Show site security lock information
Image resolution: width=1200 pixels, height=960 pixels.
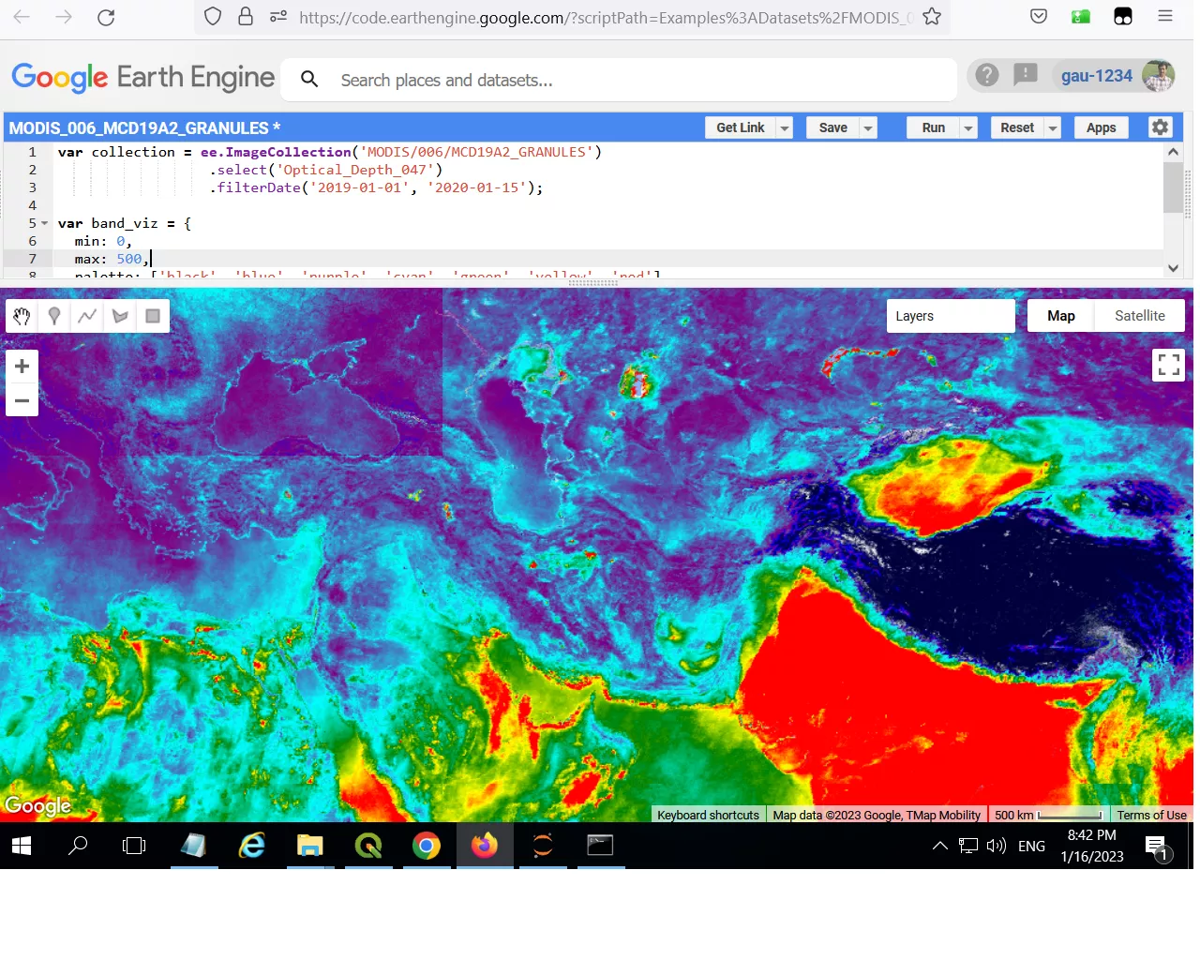coord(246,17)
